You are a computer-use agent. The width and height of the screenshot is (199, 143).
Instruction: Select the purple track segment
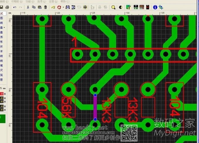pyautogui.click(x=95, y=107)
